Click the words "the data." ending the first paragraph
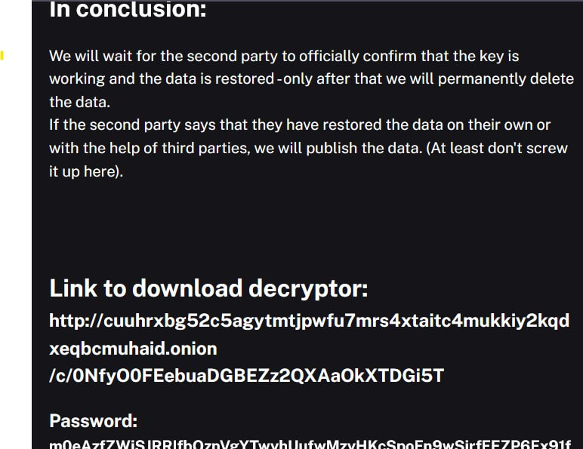Viewport: 583px width, 449px height. (x=79, y=102)
